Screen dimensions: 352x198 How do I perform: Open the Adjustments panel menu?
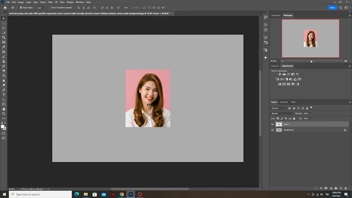coord(350,66)
